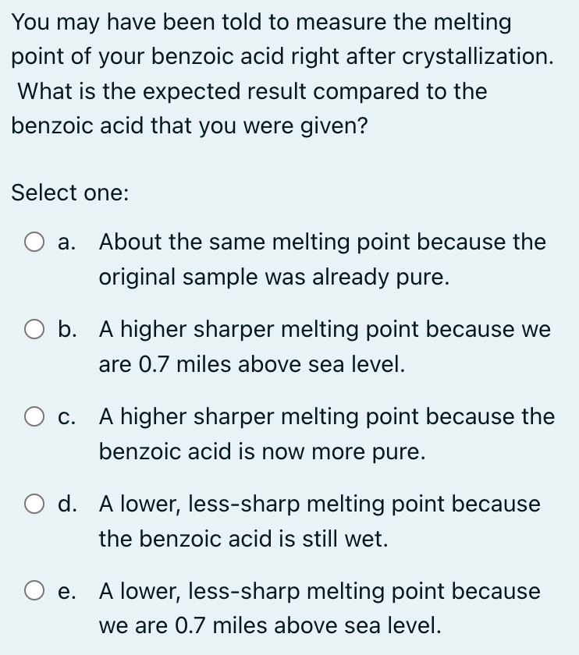This screenshot has width=579, height=655.
Task: Select the radio button for option d
Action: click(x=34, y=505)
